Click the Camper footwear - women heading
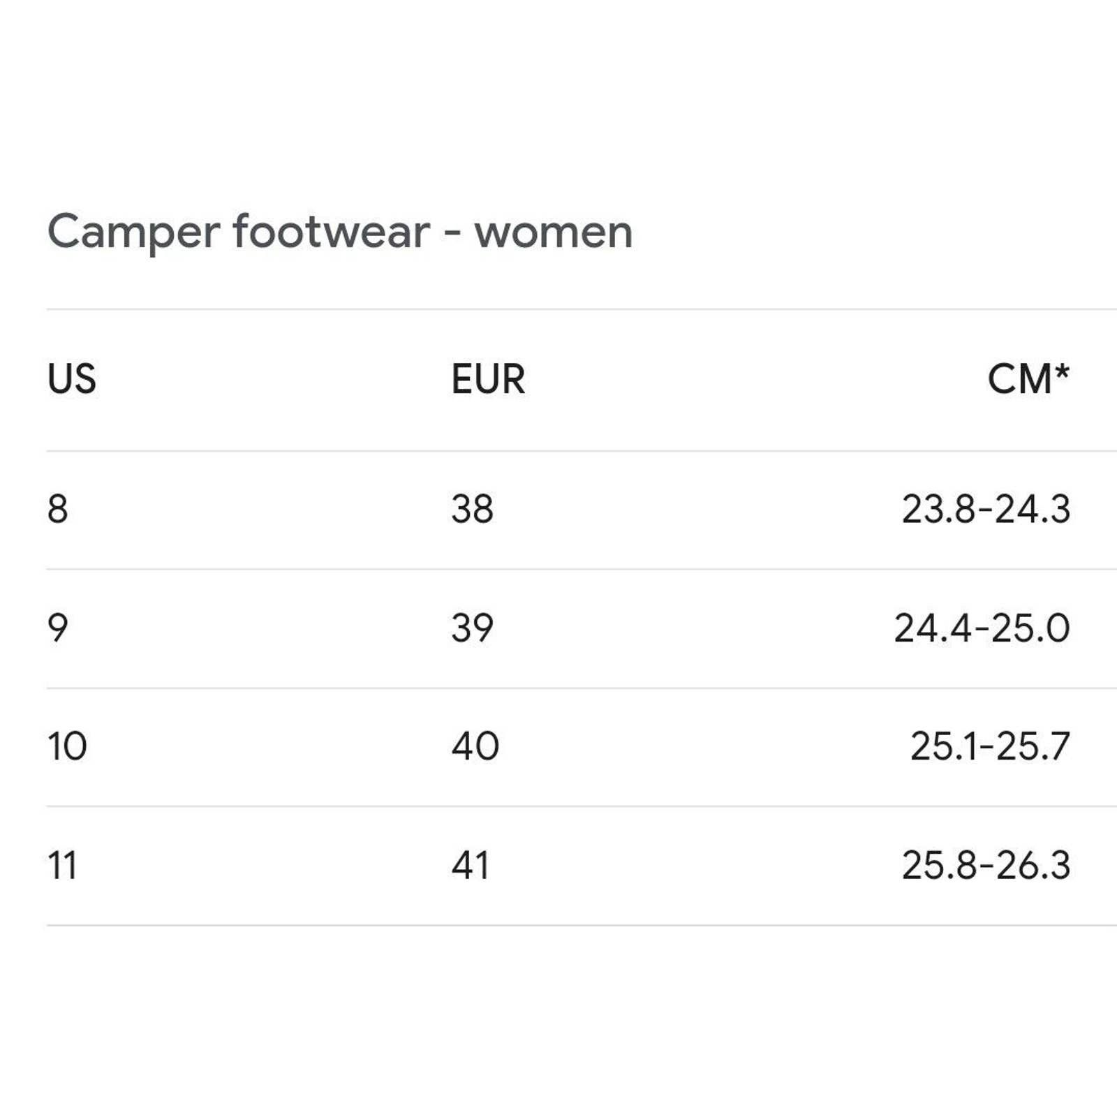Viewport: 1117px width, 1117px height. point(340,232)
